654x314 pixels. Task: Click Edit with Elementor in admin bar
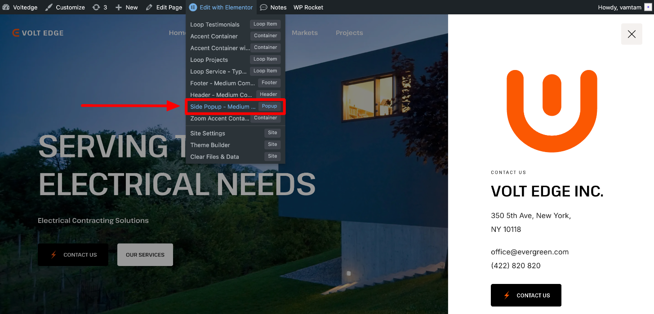pos(221,7)
